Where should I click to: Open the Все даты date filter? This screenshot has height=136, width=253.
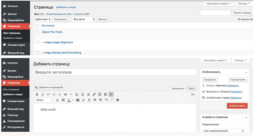click(84, 19)
